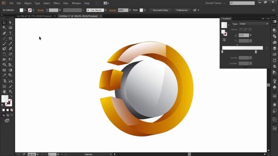Image resolution: width=278 pixels, height=156 pixels.
Task: Select the Width tool
Action: [4, 59]
